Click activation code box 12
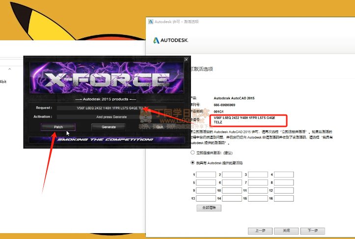Screen dimensions: 355x239 (x=284, y=190)
